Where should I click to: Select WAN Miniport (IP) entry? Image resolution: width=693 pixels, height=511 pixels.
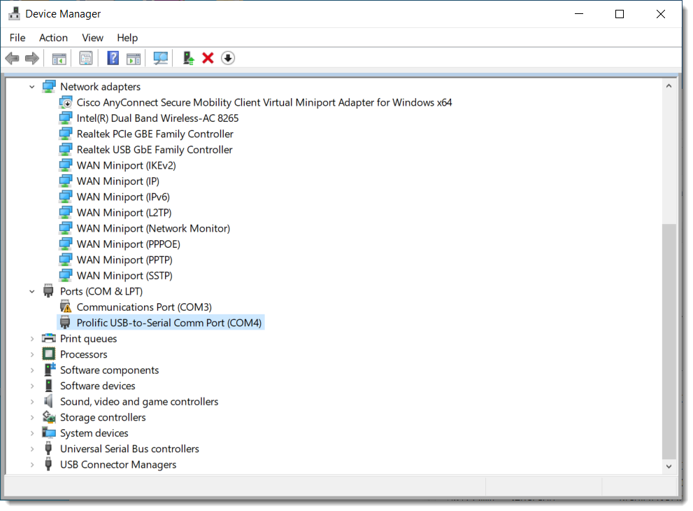pos(117,181)
